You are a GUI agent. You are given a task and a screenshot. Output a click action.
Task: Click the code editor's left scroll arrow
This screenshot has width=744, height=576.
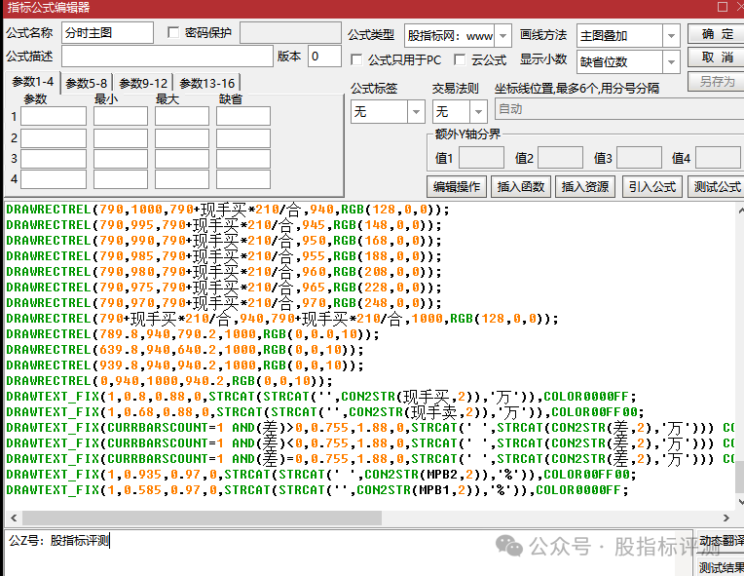(14, 518)
